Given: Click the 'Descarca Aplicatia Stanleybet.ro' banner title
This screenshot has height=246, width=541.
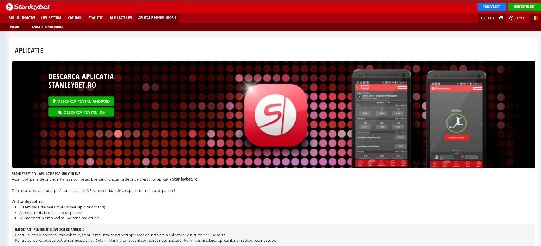Looking at the screenshot, I should (x=81, y=81).
